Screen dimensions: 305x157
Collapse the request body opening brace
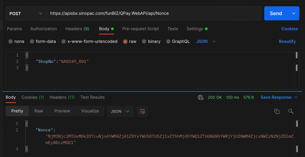(x=27, y=55)
